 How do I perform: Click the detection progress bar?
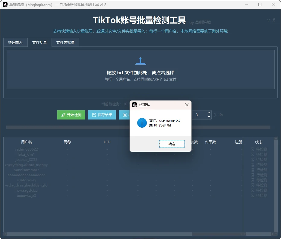pos(138,127)
